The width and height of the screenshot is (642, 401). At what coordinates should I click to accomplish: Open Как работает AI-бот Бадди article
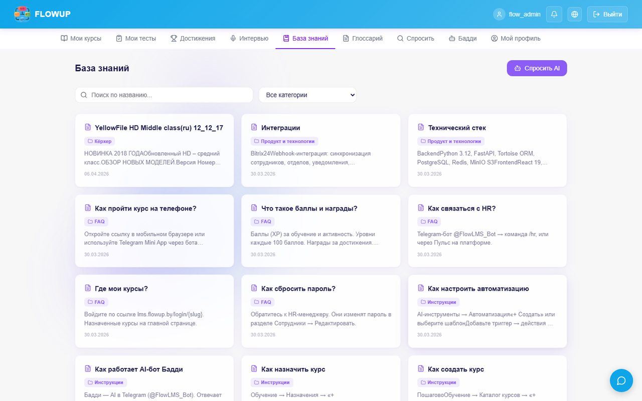click(139, 369)
